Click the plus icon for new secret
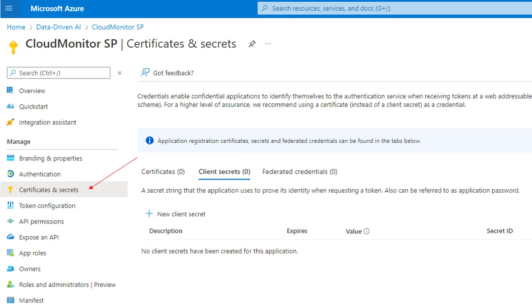Viewport: 532px width, 305px height. [149, 214]
